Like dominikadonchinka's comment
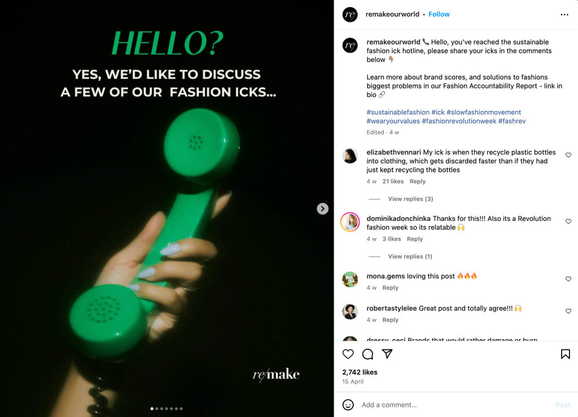The height and width of the screenshot is (417, 578). pos(568,221)
